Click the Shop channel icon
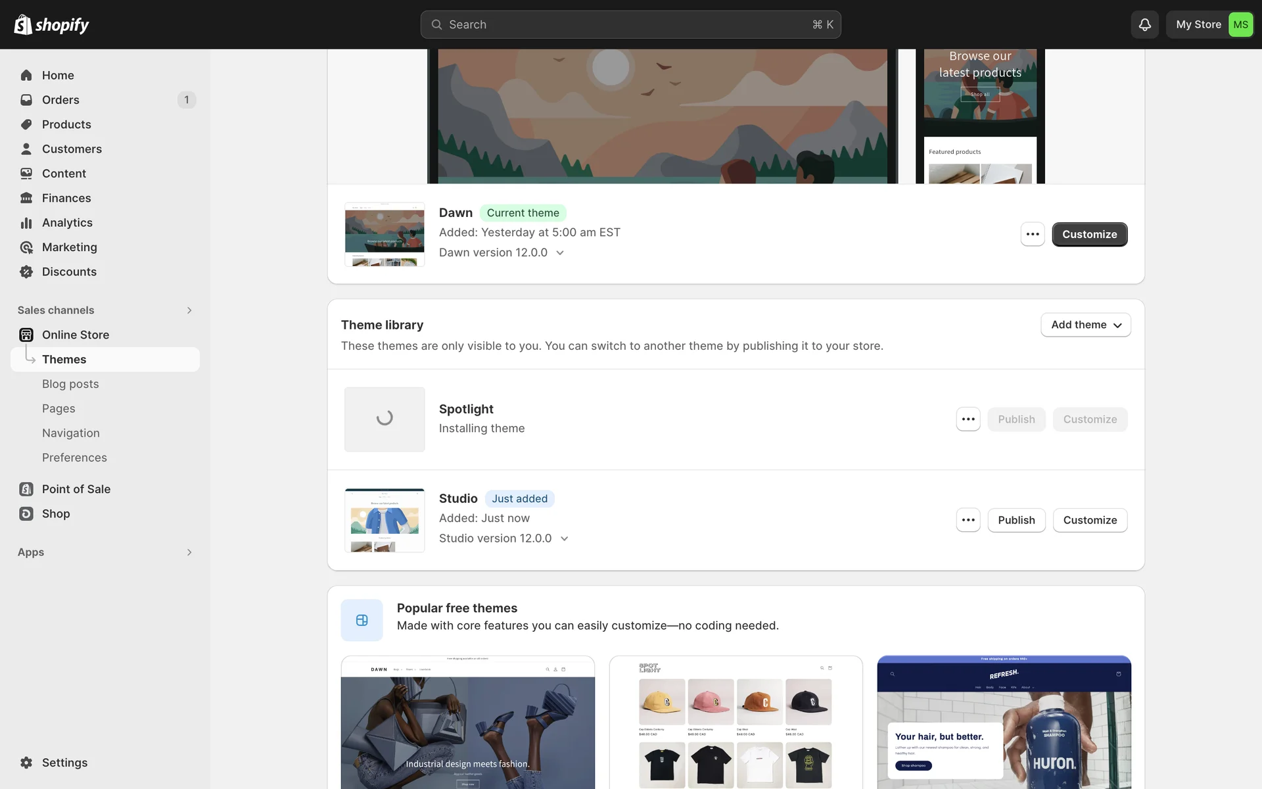 pos(26,514)
